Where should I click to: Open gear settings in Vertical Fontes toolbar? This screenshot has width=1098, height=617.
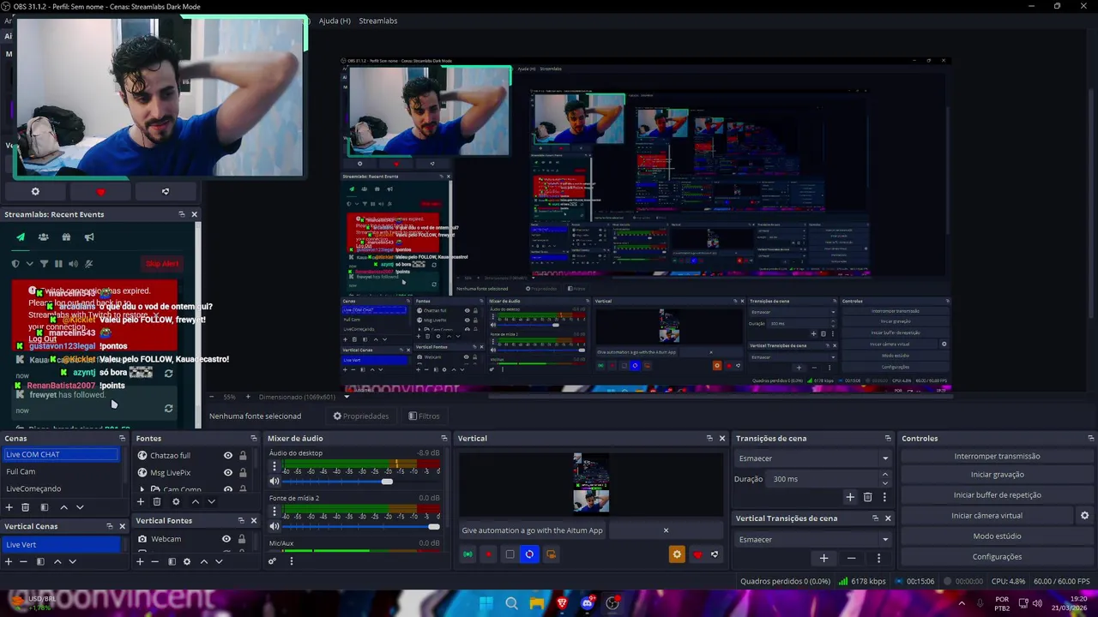coord(186,561)
